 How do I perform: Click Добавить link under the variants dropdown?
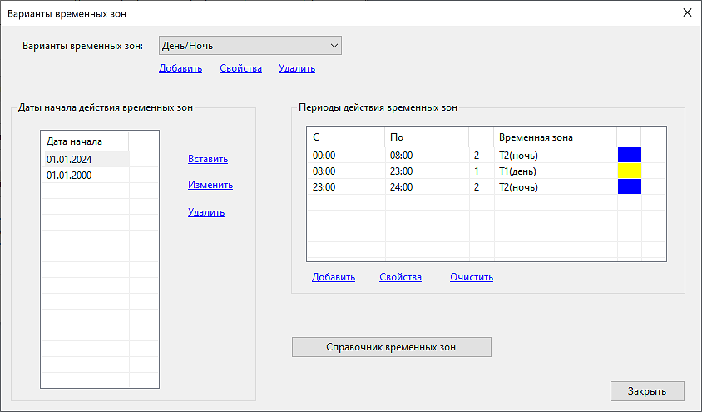180,68
